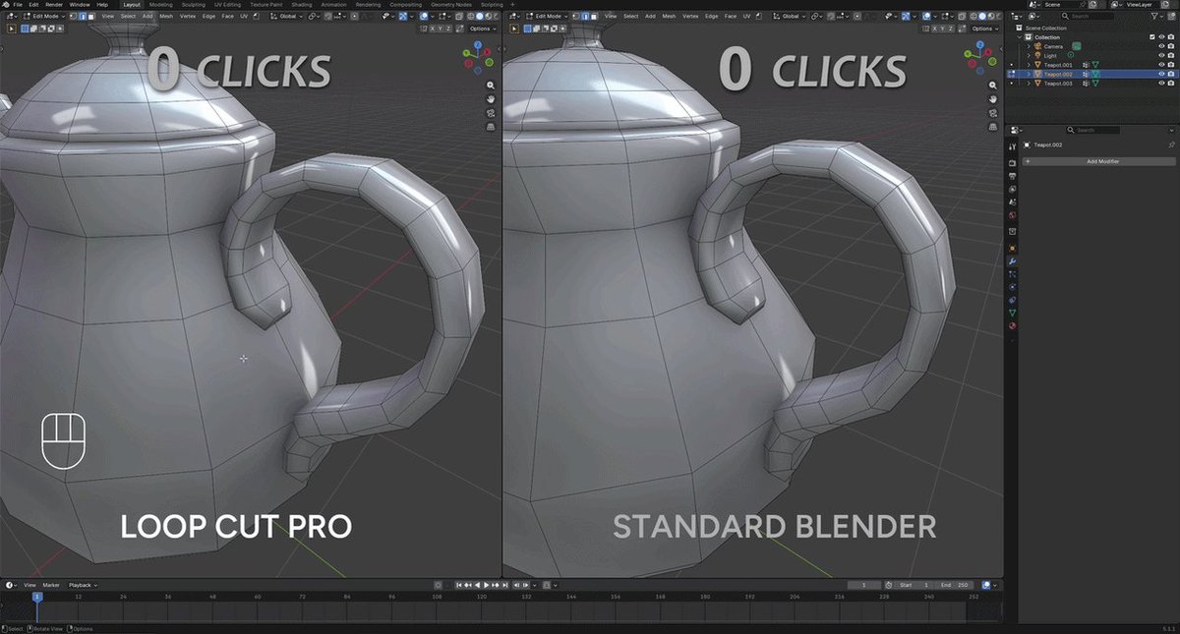
Task: Switch to the UV Editing workspace tab
Action: pos(227,4)
